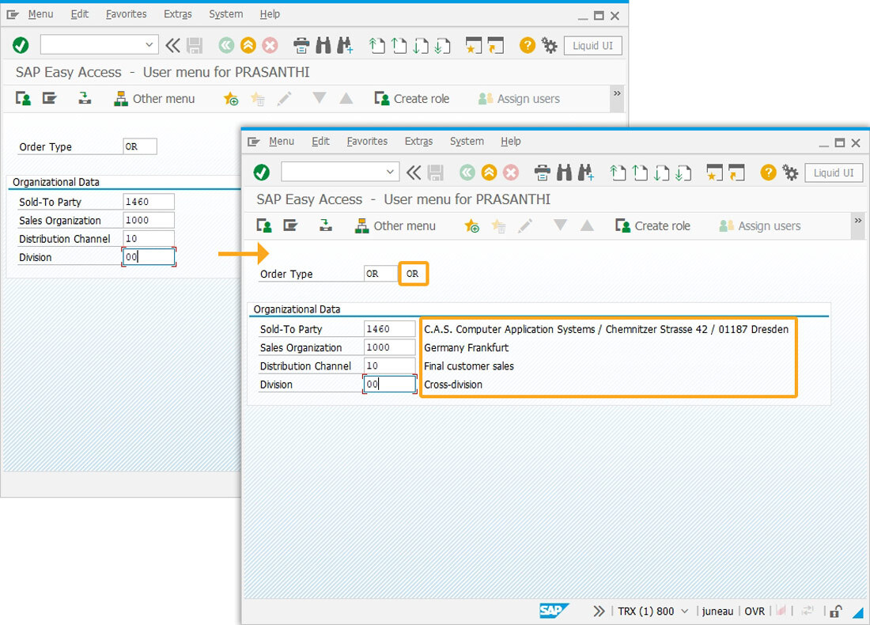Click the Change favorites pencil in front window
870x625 pixels.
[525, 226]
